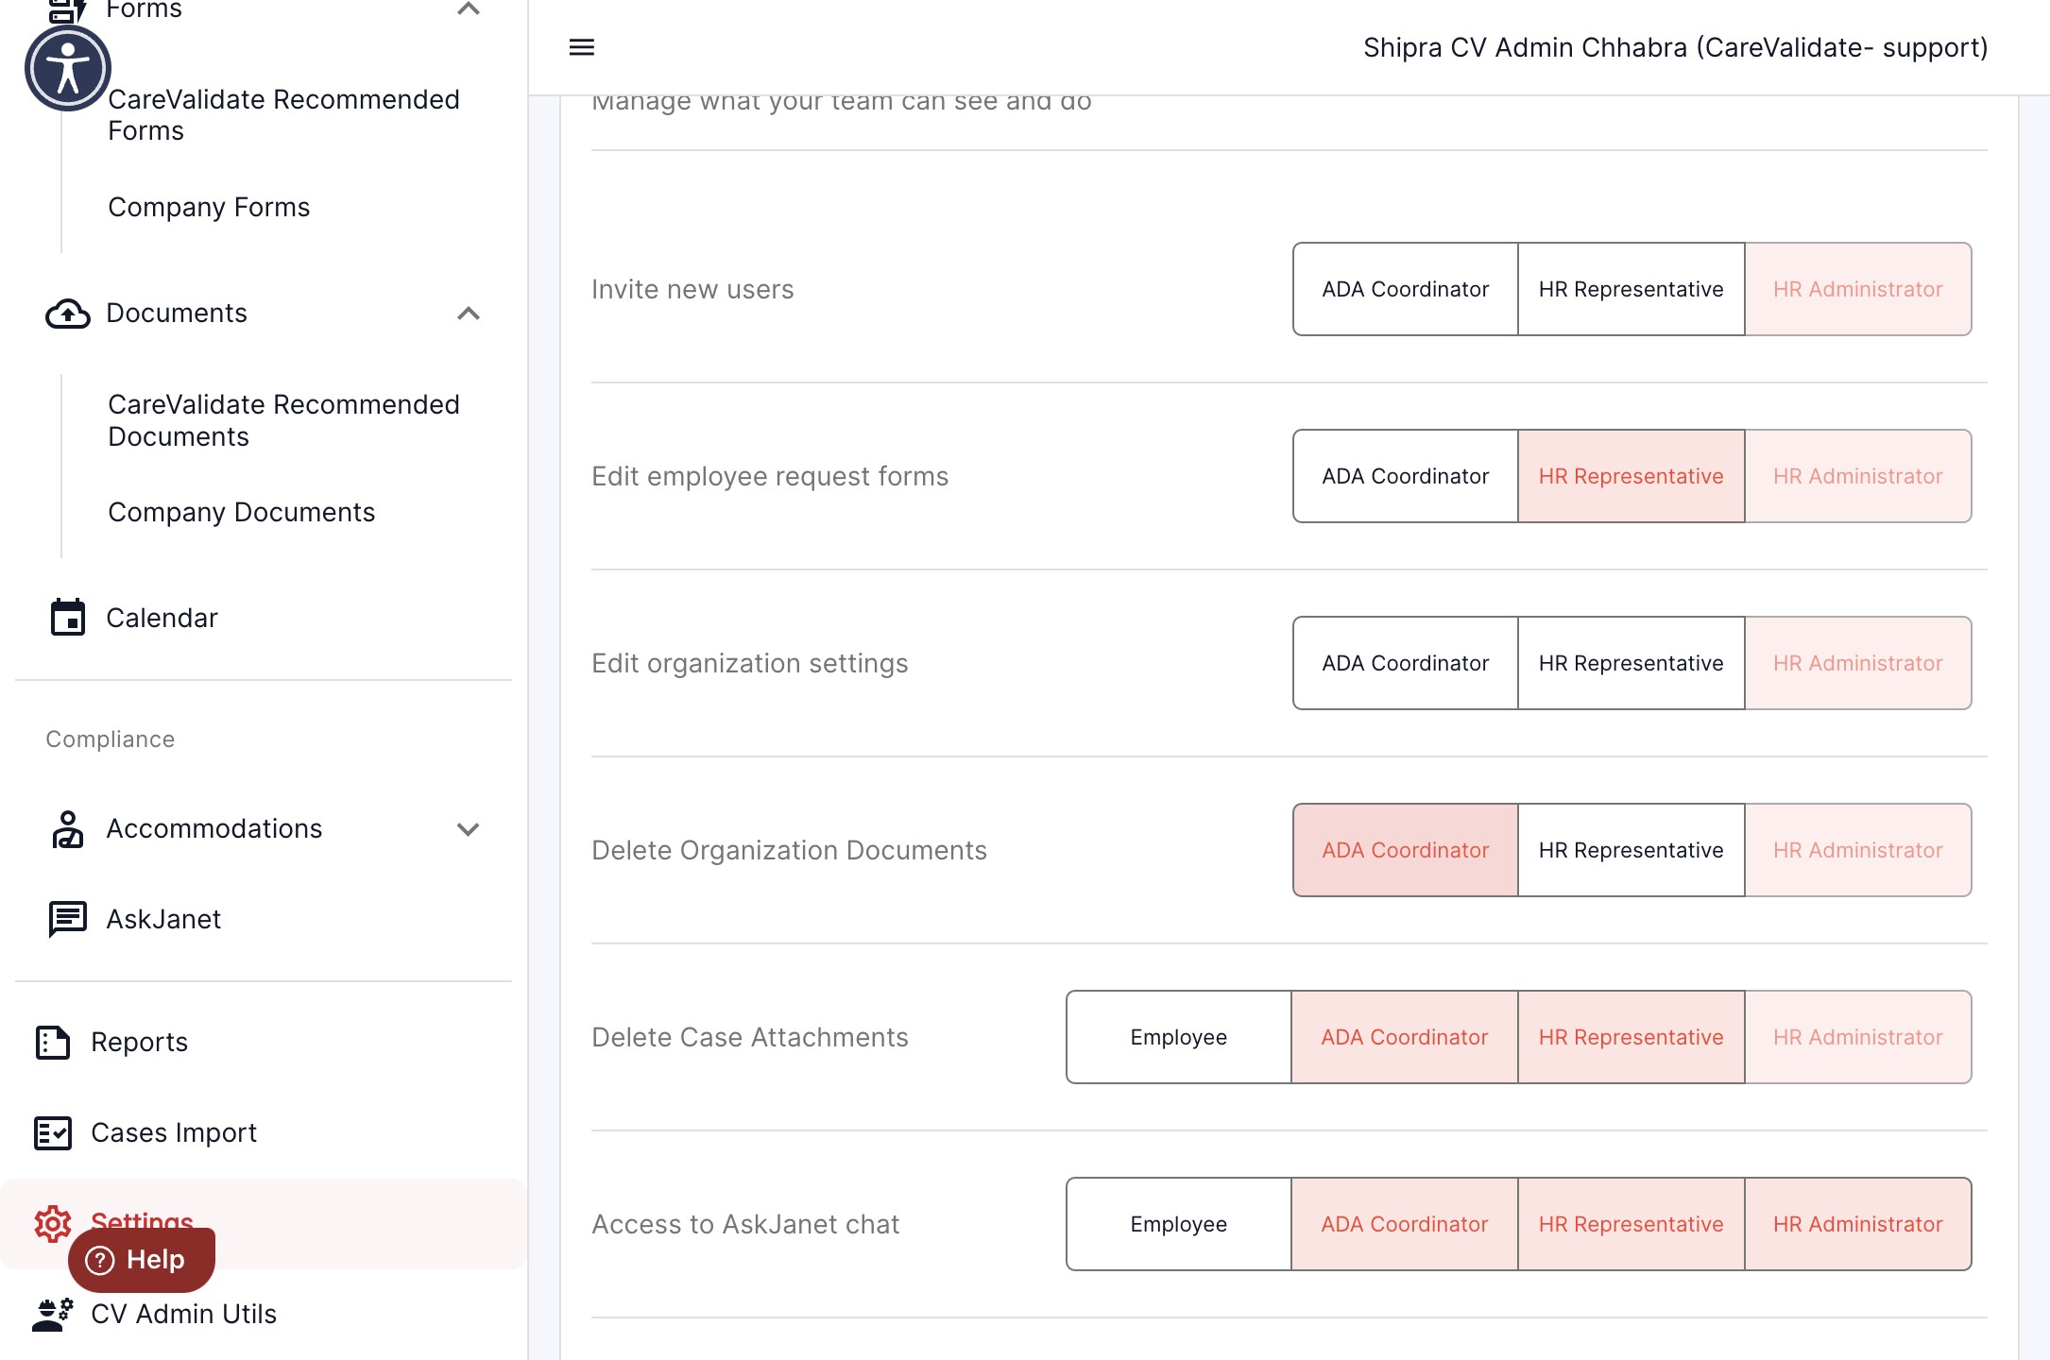
Task: Toggle ADA Coordinator for Delete Organization Documents
Action: (x=1406, y=850)
